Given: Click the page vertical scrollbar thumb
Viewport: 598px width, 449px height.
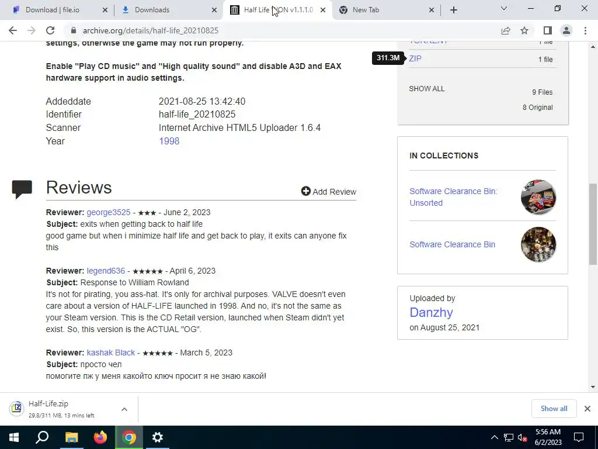Looking at the screenshot, I should [593, 224].
